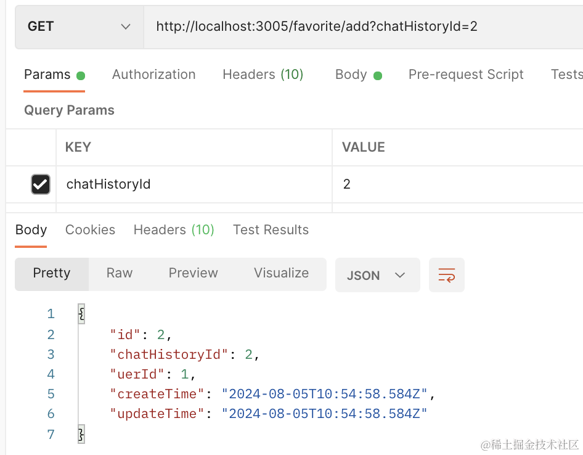Open the request Headers (10) tab
Image resolution: width=583 pixels, height=455 pixels.
coord(263,75)
